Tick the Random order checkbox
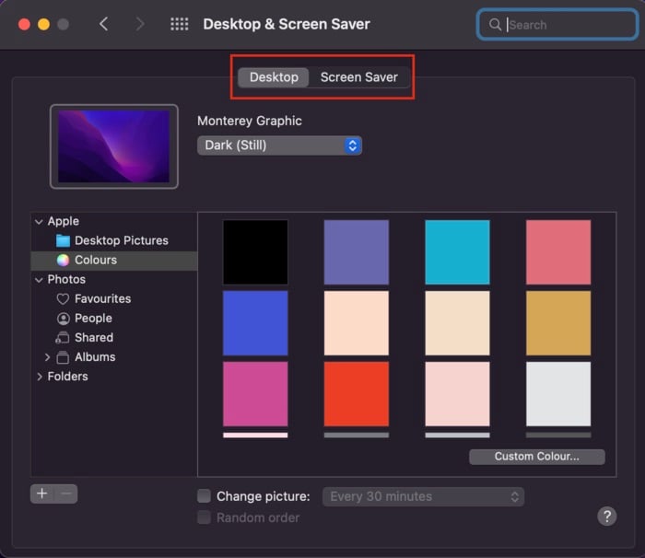The width and height of the screenshot is (645, 558). tap(204, 517)
